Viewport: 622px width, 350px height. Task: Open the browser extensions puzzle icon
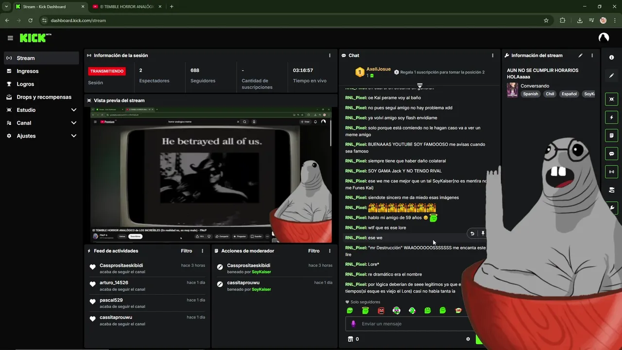coord(563,20)
